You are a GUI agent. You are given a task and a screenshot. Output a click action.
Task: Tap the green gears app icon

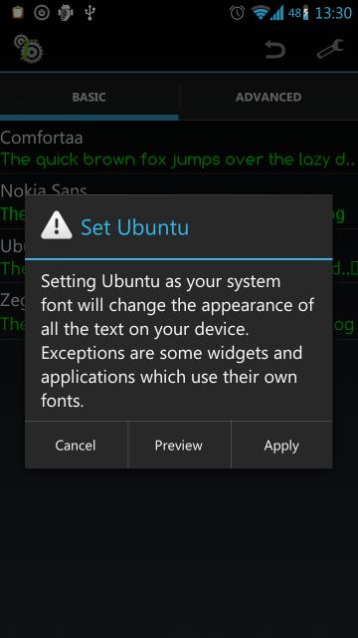(29, 49)
